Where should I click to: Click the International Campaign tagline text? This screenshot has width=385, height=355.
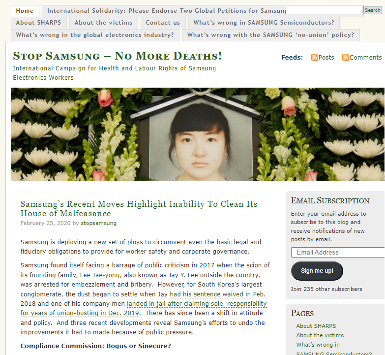pyautogui.click(x=115, y=73)
